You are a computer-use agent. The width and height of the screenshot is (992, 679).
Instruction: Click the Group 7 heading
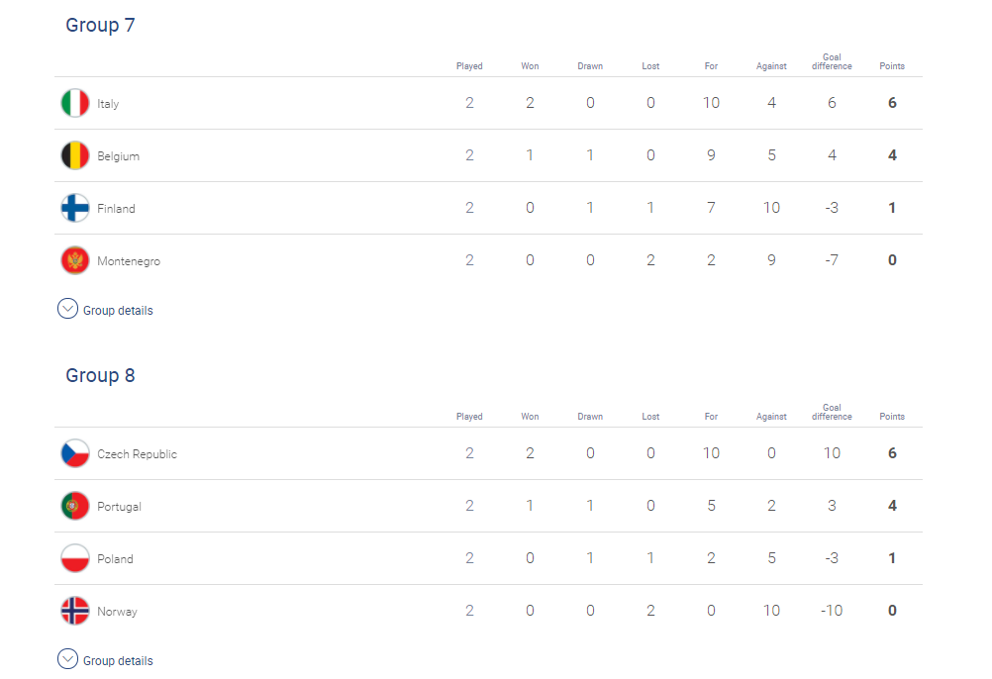pyautogui.click(x=100, y=25)
